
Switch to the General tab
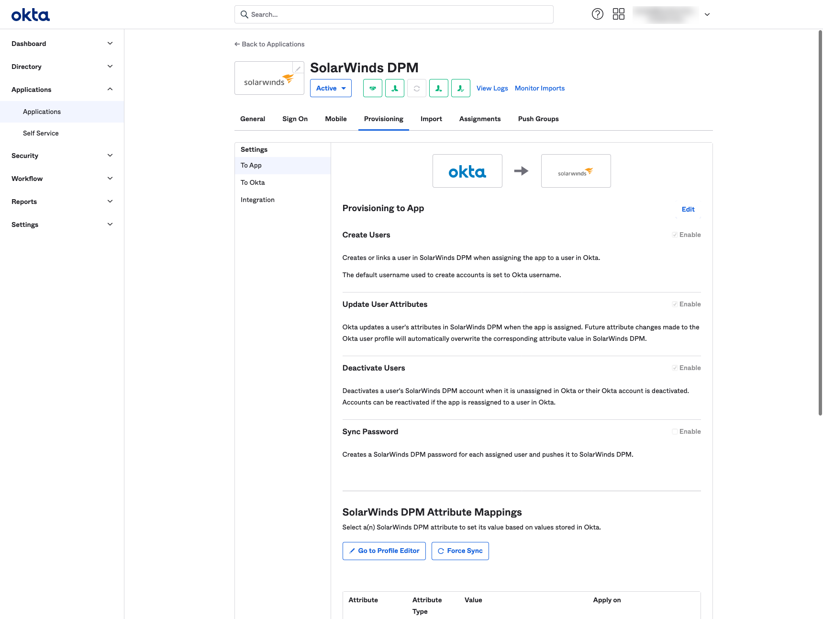point(253,119)
